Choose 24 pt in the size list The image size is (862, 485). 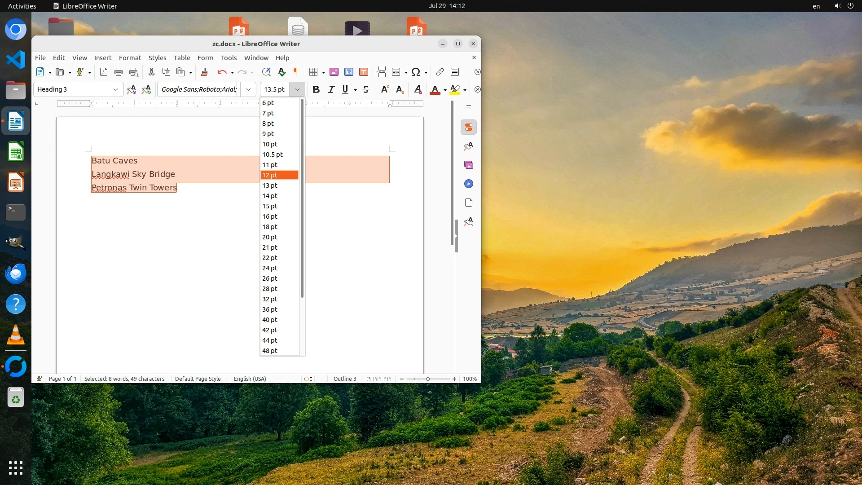click(x=270, y=268)
